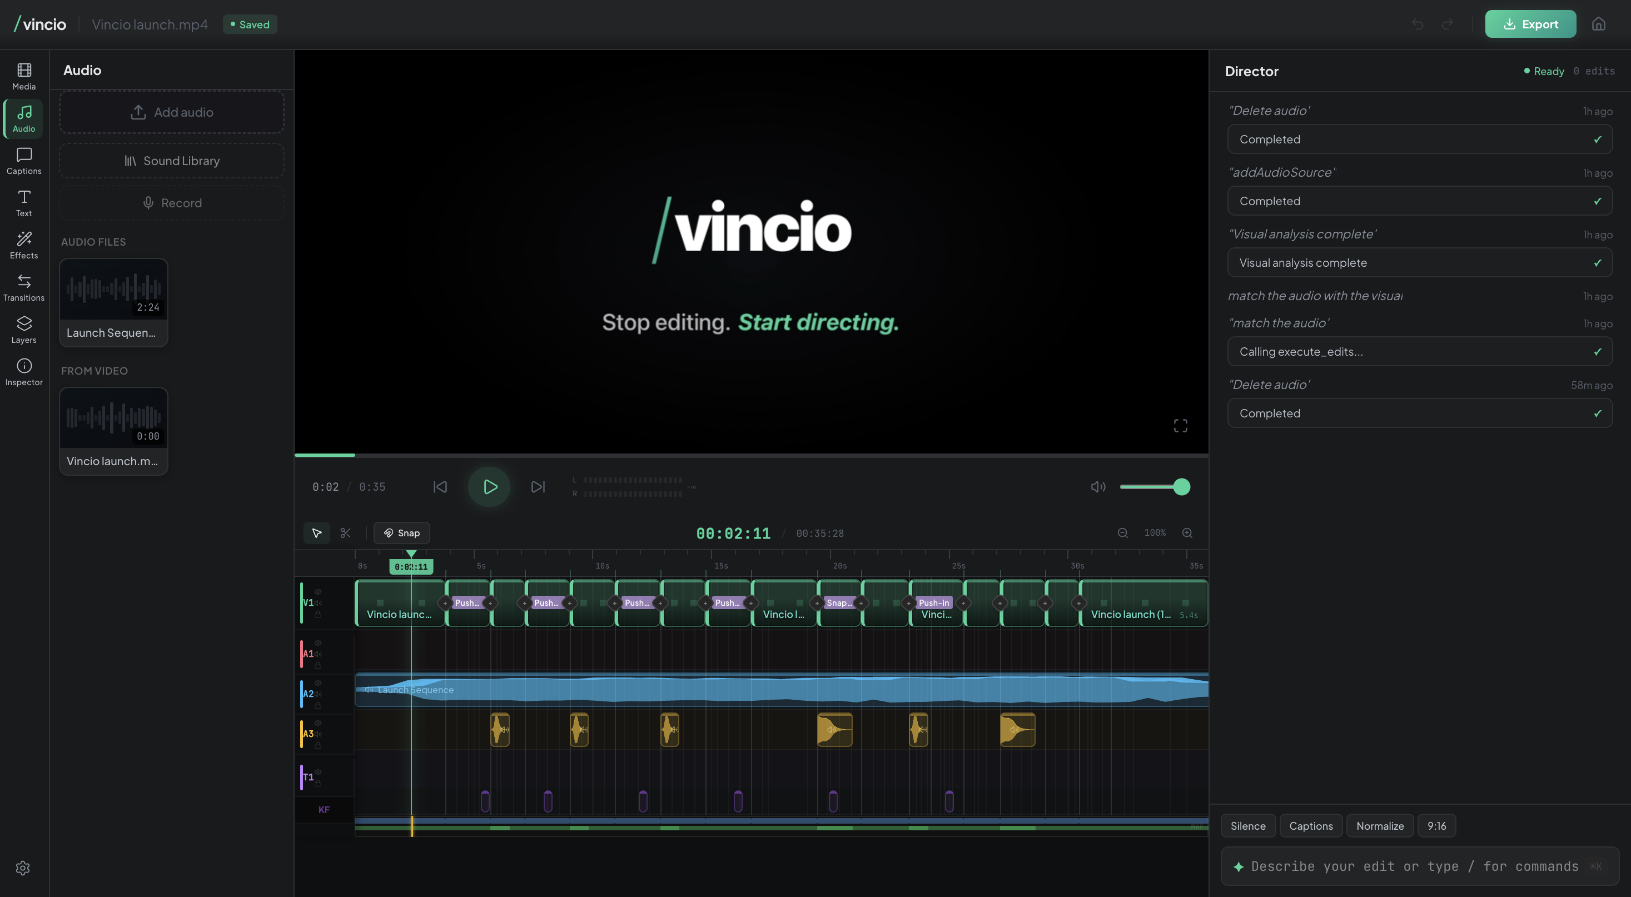
Task: Click the undo arrow icon
Action: point(1417,24)
